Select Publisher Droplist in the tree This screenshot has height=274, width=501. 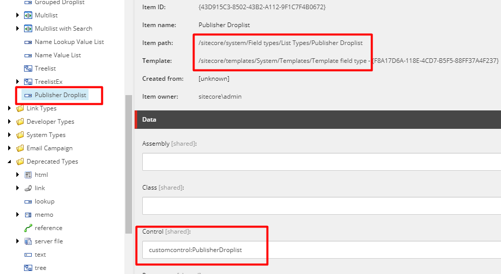point(60,95)
